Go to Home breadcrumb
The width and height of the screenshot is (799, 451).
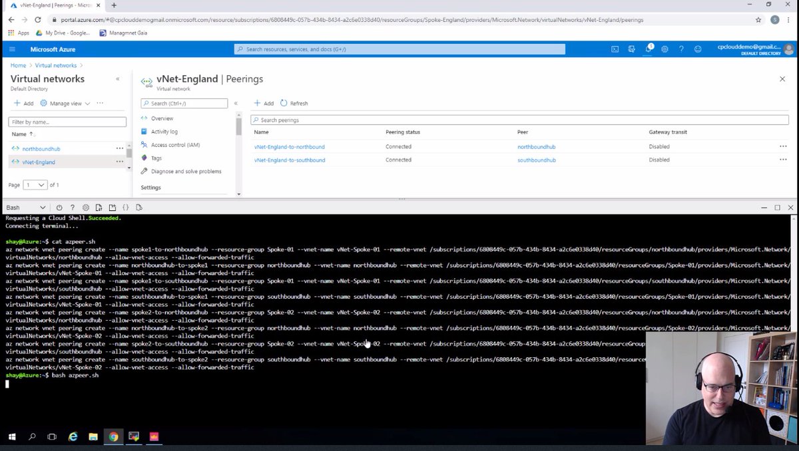(18, 65)
